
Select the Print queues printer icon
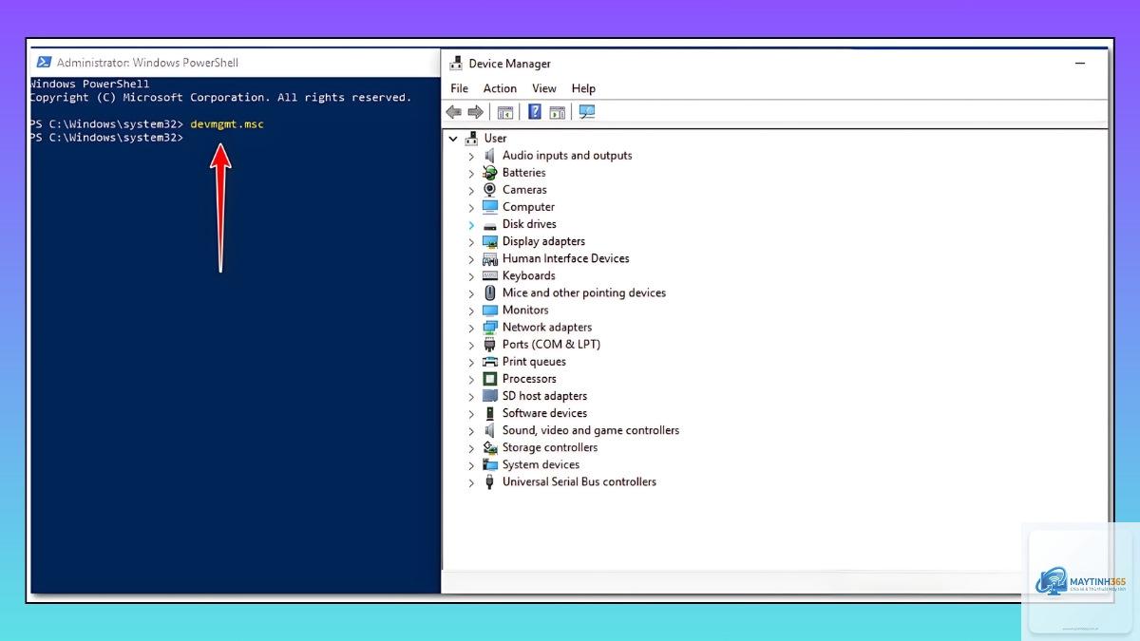point(490,362)
